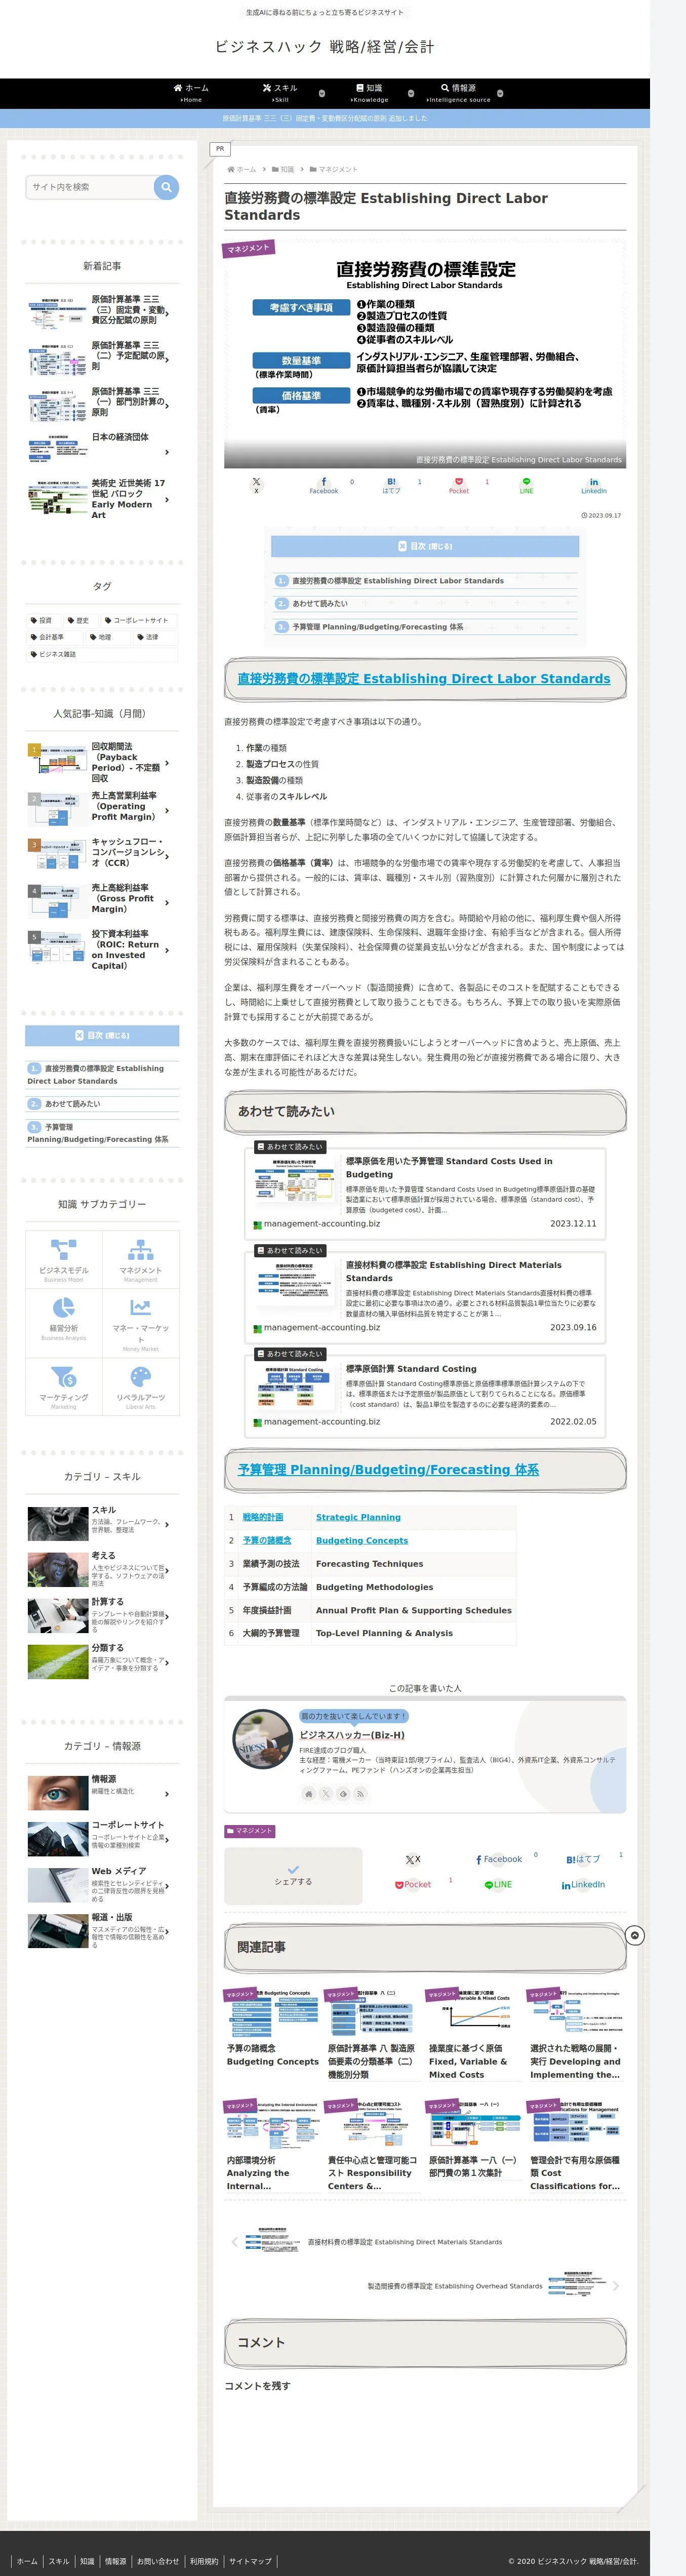This screenshot has width=686, height=2576.
Task: Share on Facebook from the bottom share row
Action: coord(499,1859)
